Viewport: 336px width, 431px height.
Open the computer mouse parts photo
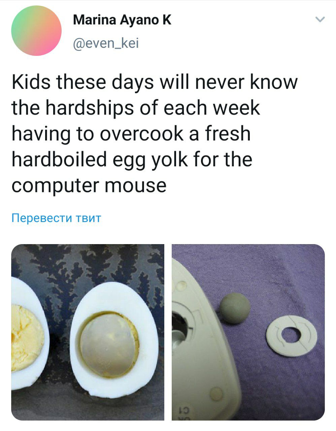click(x=248, y=332)
